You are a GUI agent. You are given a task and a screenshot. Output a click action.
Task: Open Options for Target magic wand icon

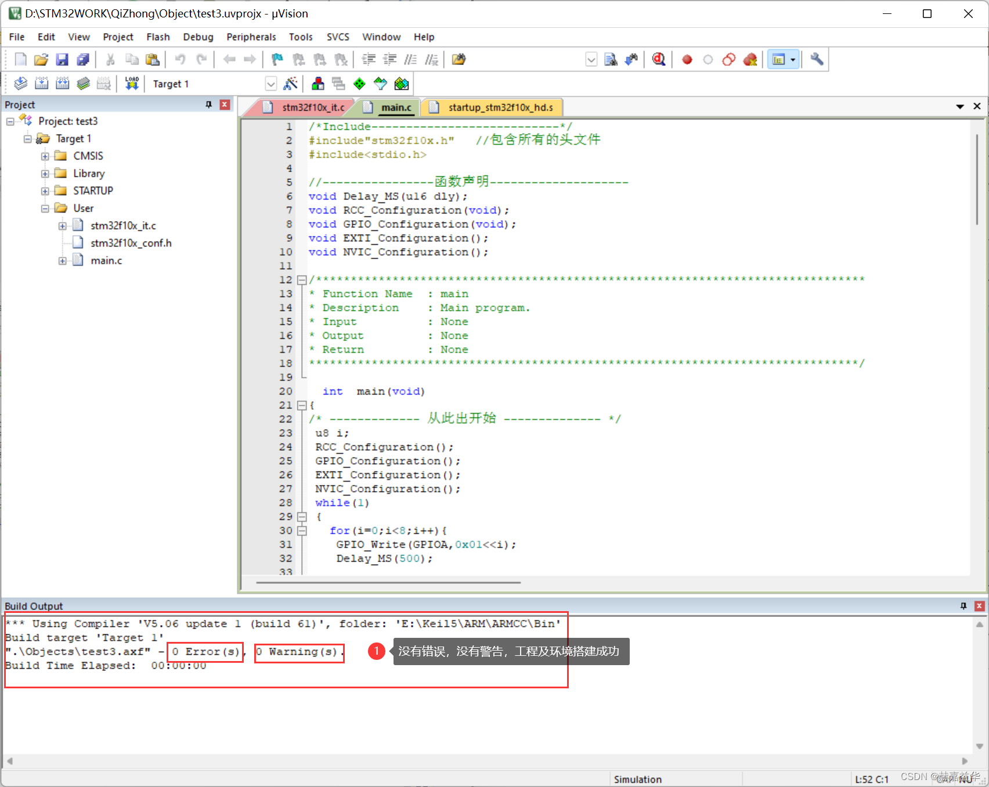pyautogui.click(x=290, y=84)
